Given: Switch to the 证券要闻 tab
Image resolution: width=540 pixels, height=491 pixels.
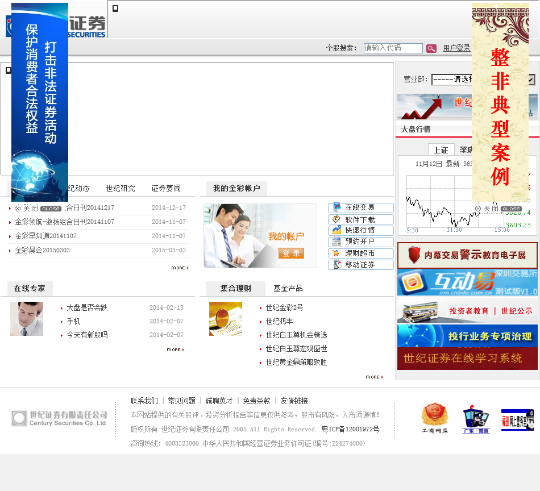Looking at the screenshot, I should click(166, 188).
